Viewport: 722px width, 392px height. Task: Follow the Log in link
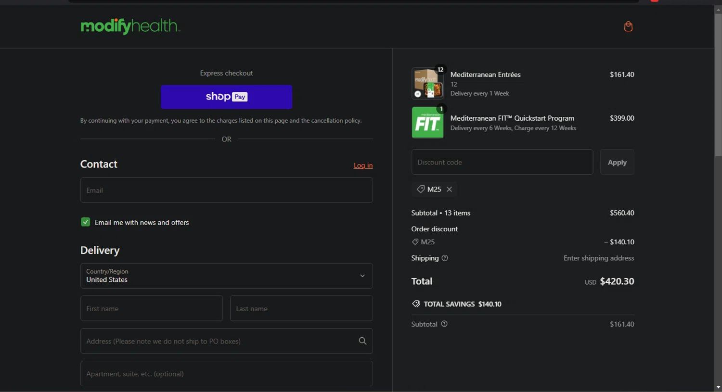pyautogui.click(x=363, y=165)
